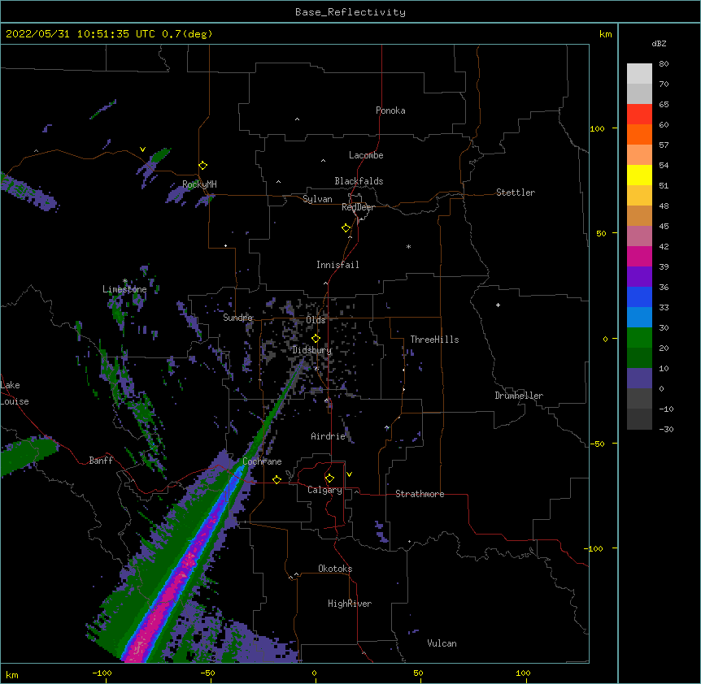Click the Calgary city label
This screenshot has height=684, width=701.
coord(324,490)
